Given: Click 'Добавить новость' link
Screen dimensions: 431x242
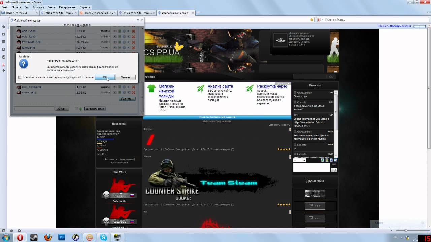Looking at the screenshot, I should coord(279,125).
